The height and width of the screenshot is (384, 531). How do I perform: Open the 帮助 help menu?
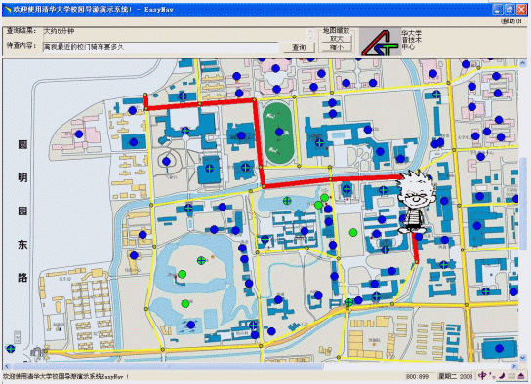point(511,21)
